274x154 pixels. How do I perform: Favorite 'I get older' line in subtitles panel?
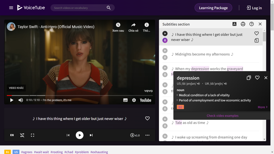(257, 33)
